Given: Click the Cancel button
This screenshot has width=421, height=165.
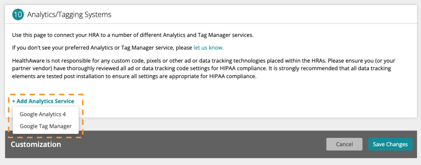Looking at the screenshot, I should pyautogui.click(x=344, y=144).
